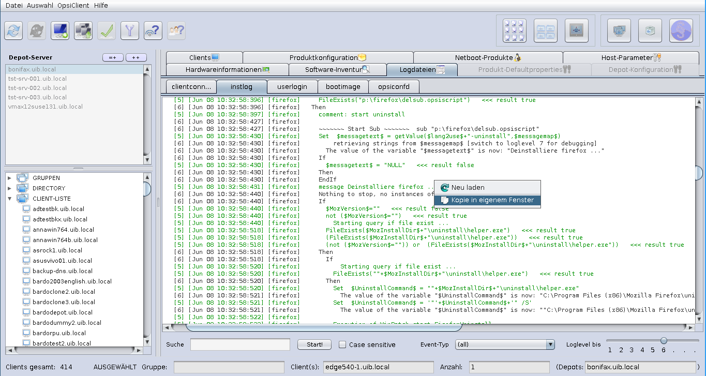
Task: Open the Auswahl menu
Action: tap(40, 5)
